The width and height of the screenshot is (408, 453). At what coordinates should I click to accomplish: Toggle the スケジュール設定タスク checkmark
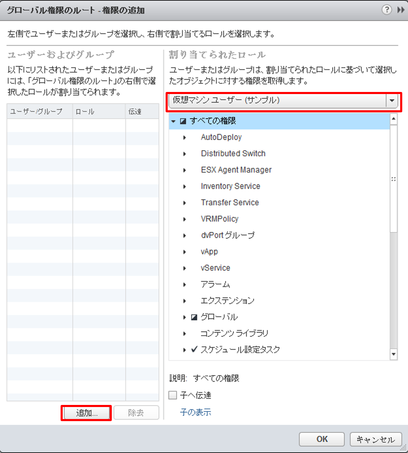click(x=194, y=350)
